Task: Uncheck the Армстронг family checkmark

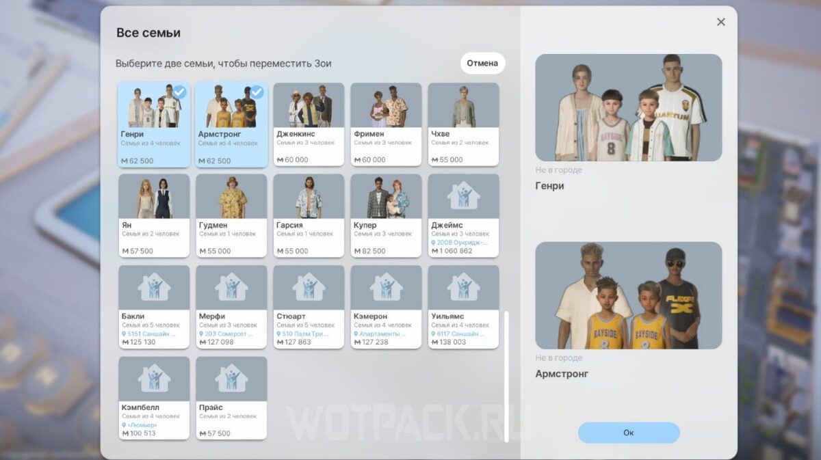Action: [257, 92]
